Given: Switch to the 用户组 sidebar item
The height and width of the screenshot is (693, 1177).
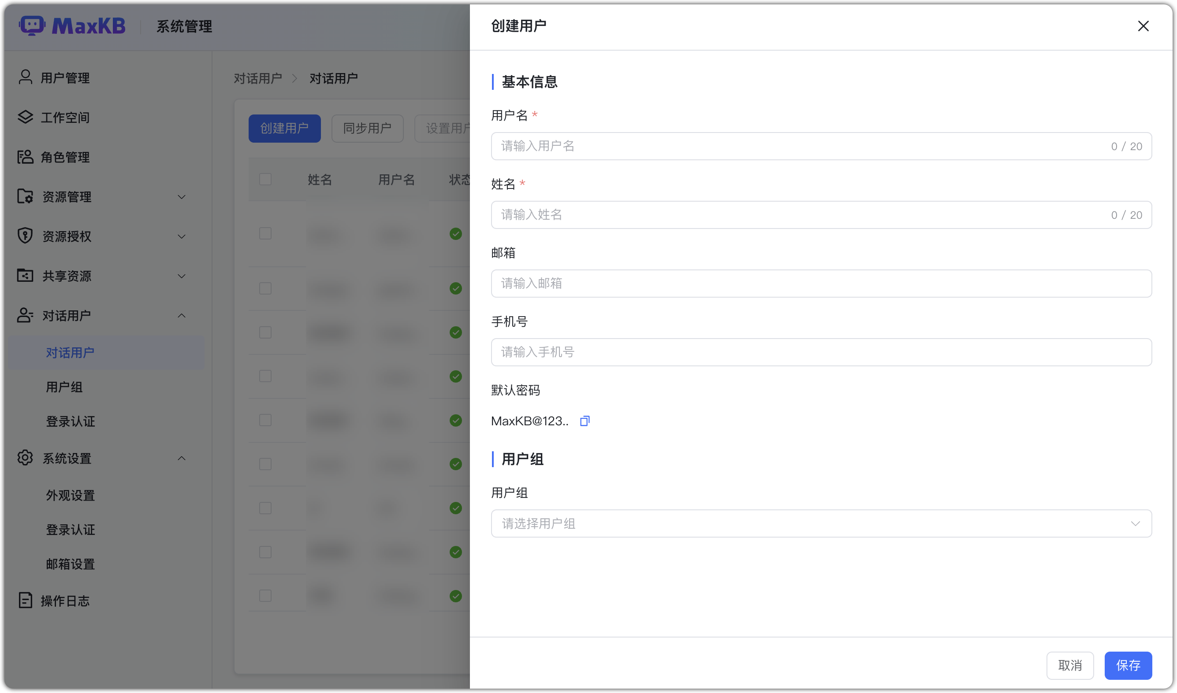Looking at the screenshot, I should [x=63, y=387].
